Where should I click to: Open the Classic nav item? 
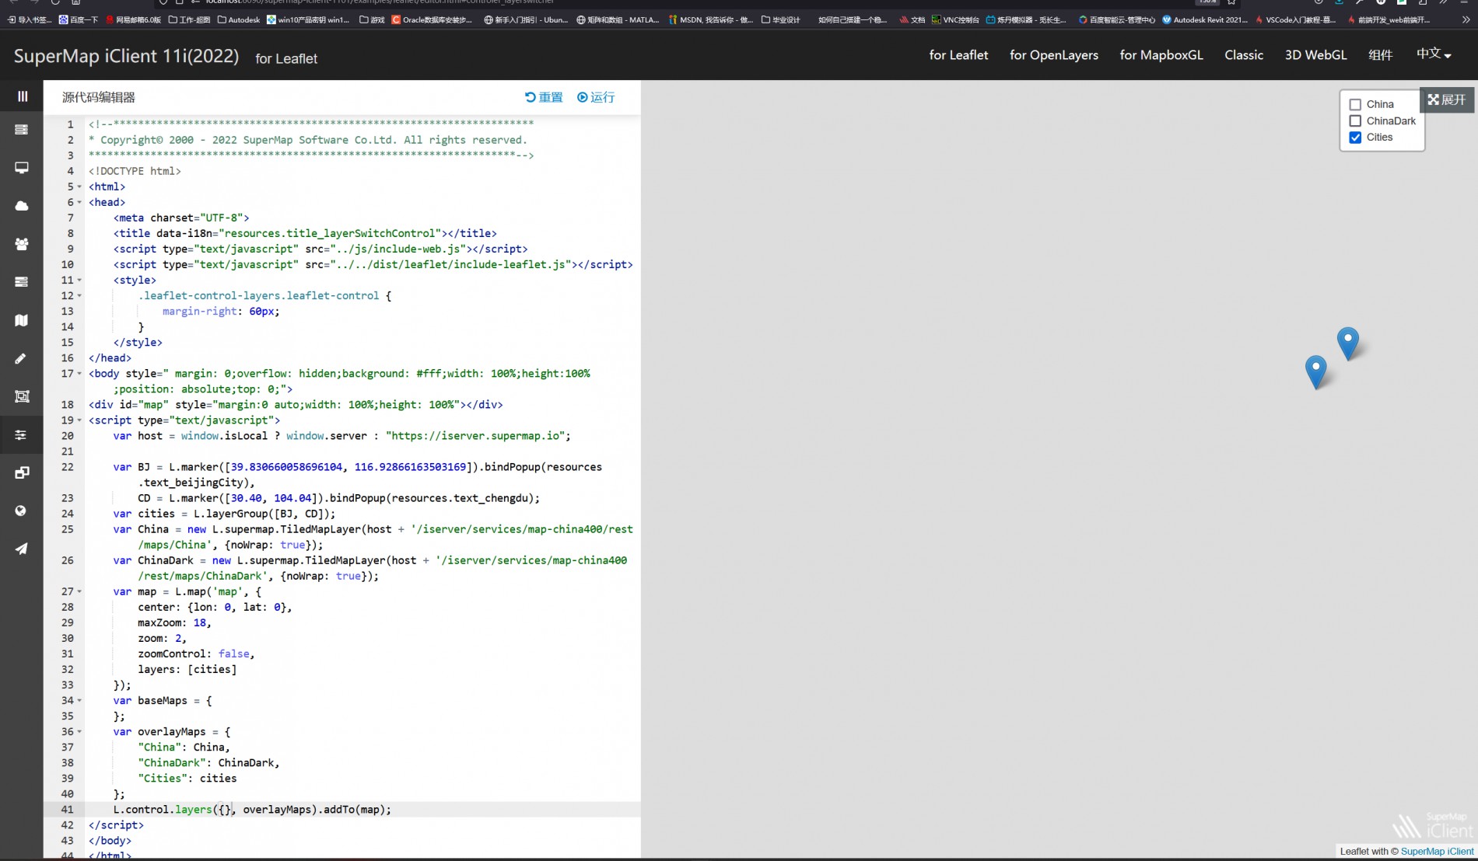1244,55
